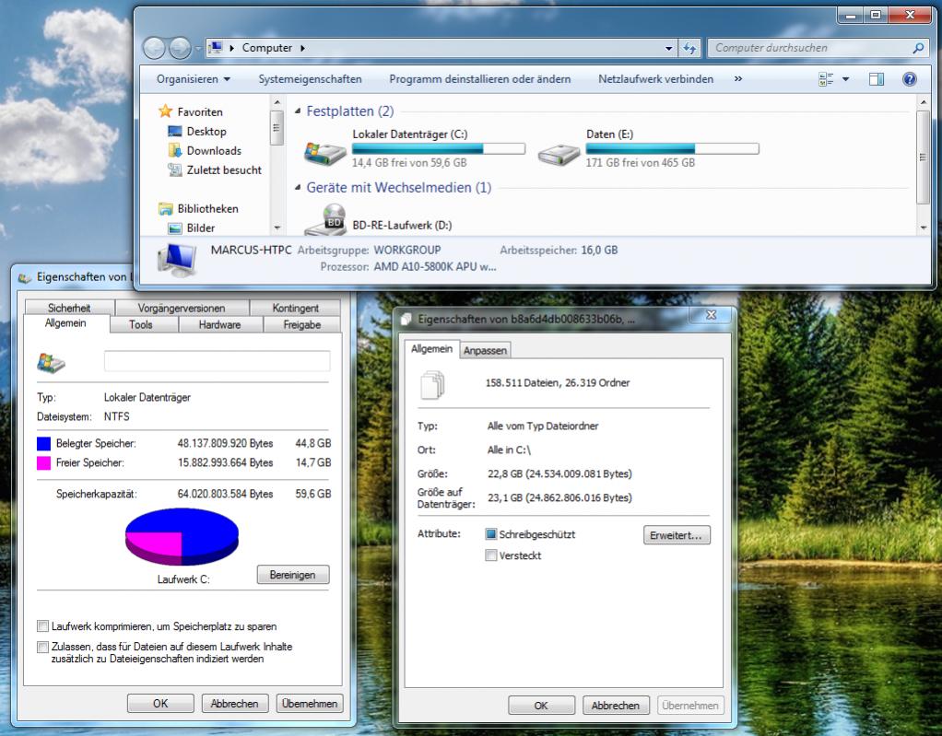Image resolution: width=942 pixels, height=736 pixels.
Task: Click OK in the folder properties dialog
Action: pyautogui.click(x=541, y=706)
